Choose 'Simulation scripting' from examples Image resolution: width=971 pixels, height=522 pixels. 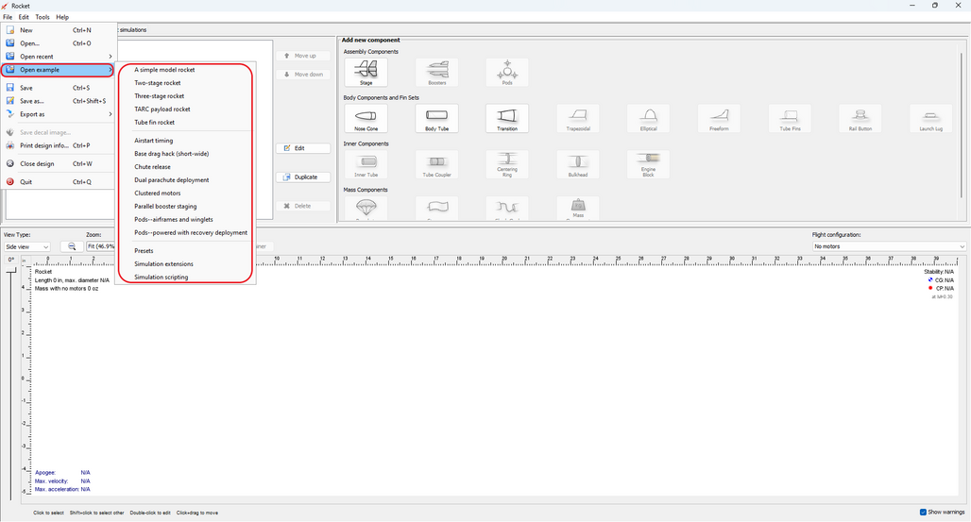pyautogui.click(x=161, y=278)
